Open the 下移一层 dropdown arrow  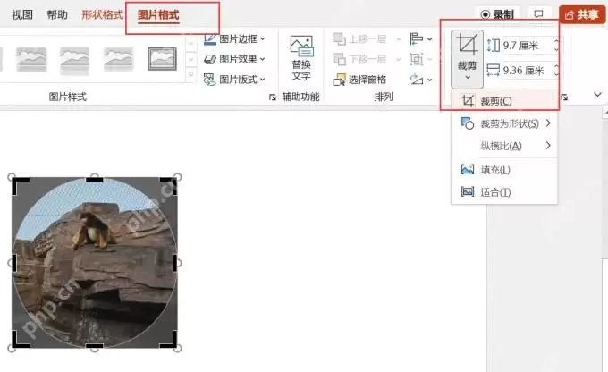(x=398, y=59)
